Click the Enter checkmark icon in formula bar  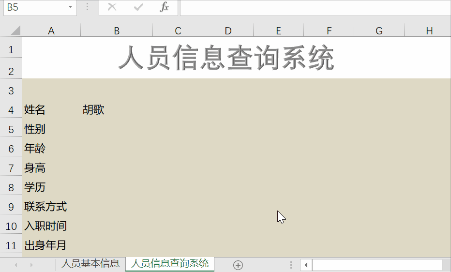click(138, 7)
